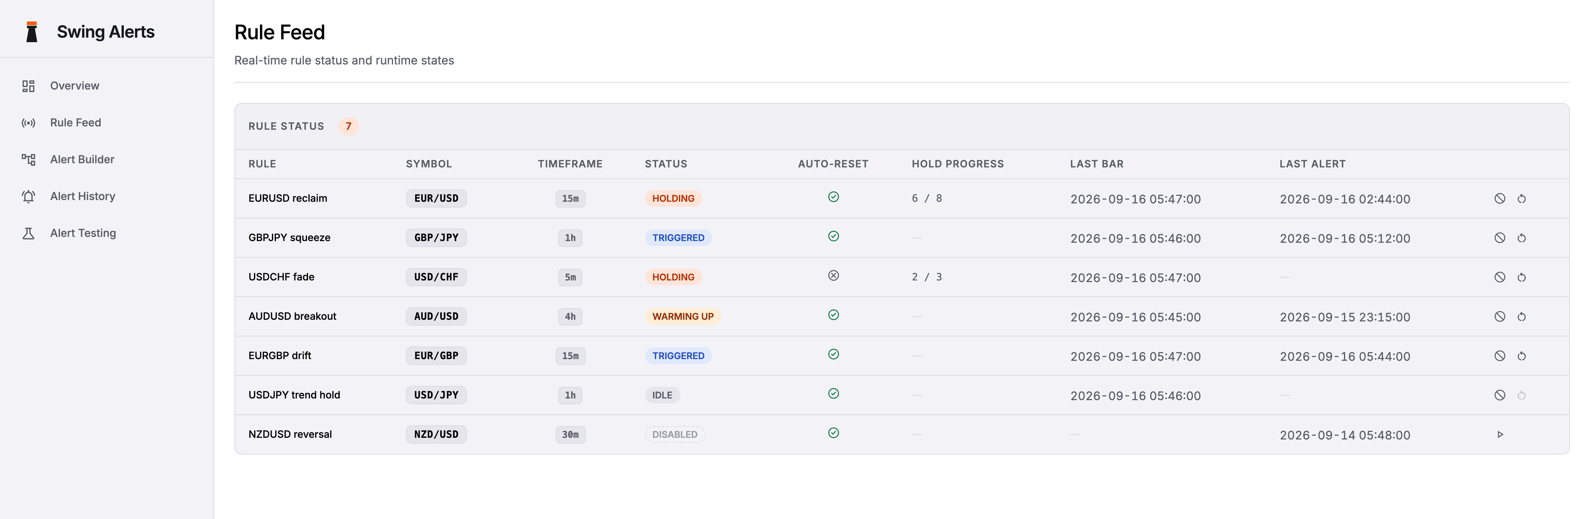Click the Swing Alerts lighthouse logo
The width and height of the screenshot is (1590, 519).
[32, 32]
